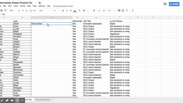The width and height of the screenshot is (183, 103).
Task: Open more number formats 123 dropdown
Action: [x=35, y=11]
